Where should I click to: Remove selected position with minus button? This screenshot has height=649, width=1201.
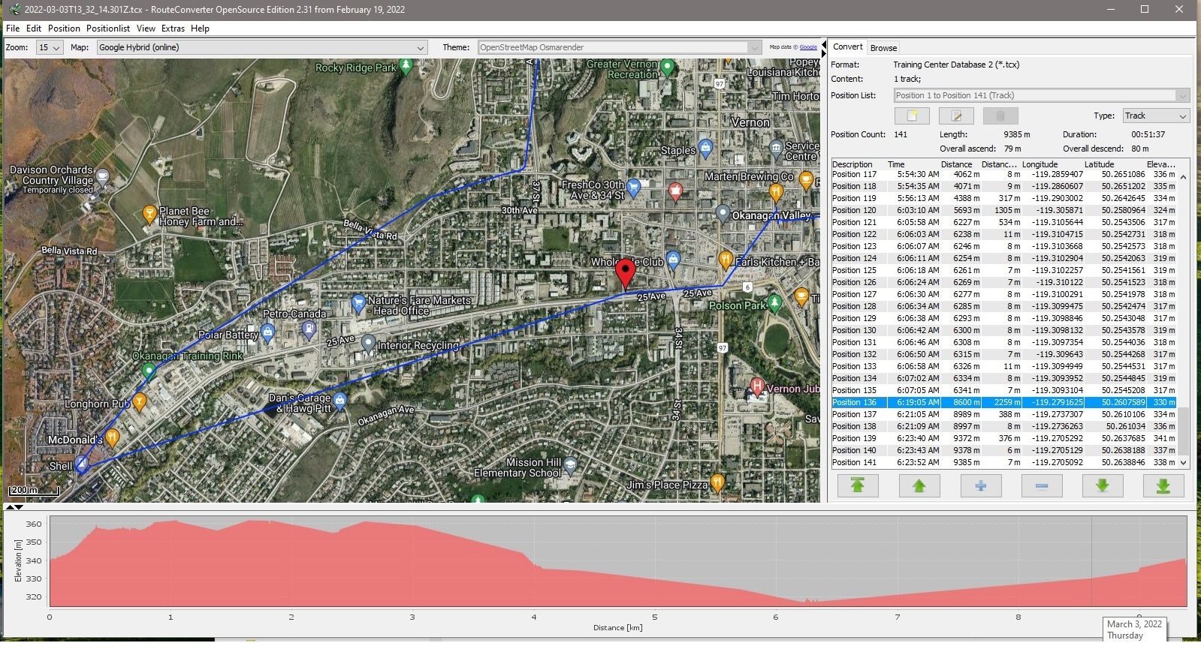pyautogui.click(x=1042, y=486)
